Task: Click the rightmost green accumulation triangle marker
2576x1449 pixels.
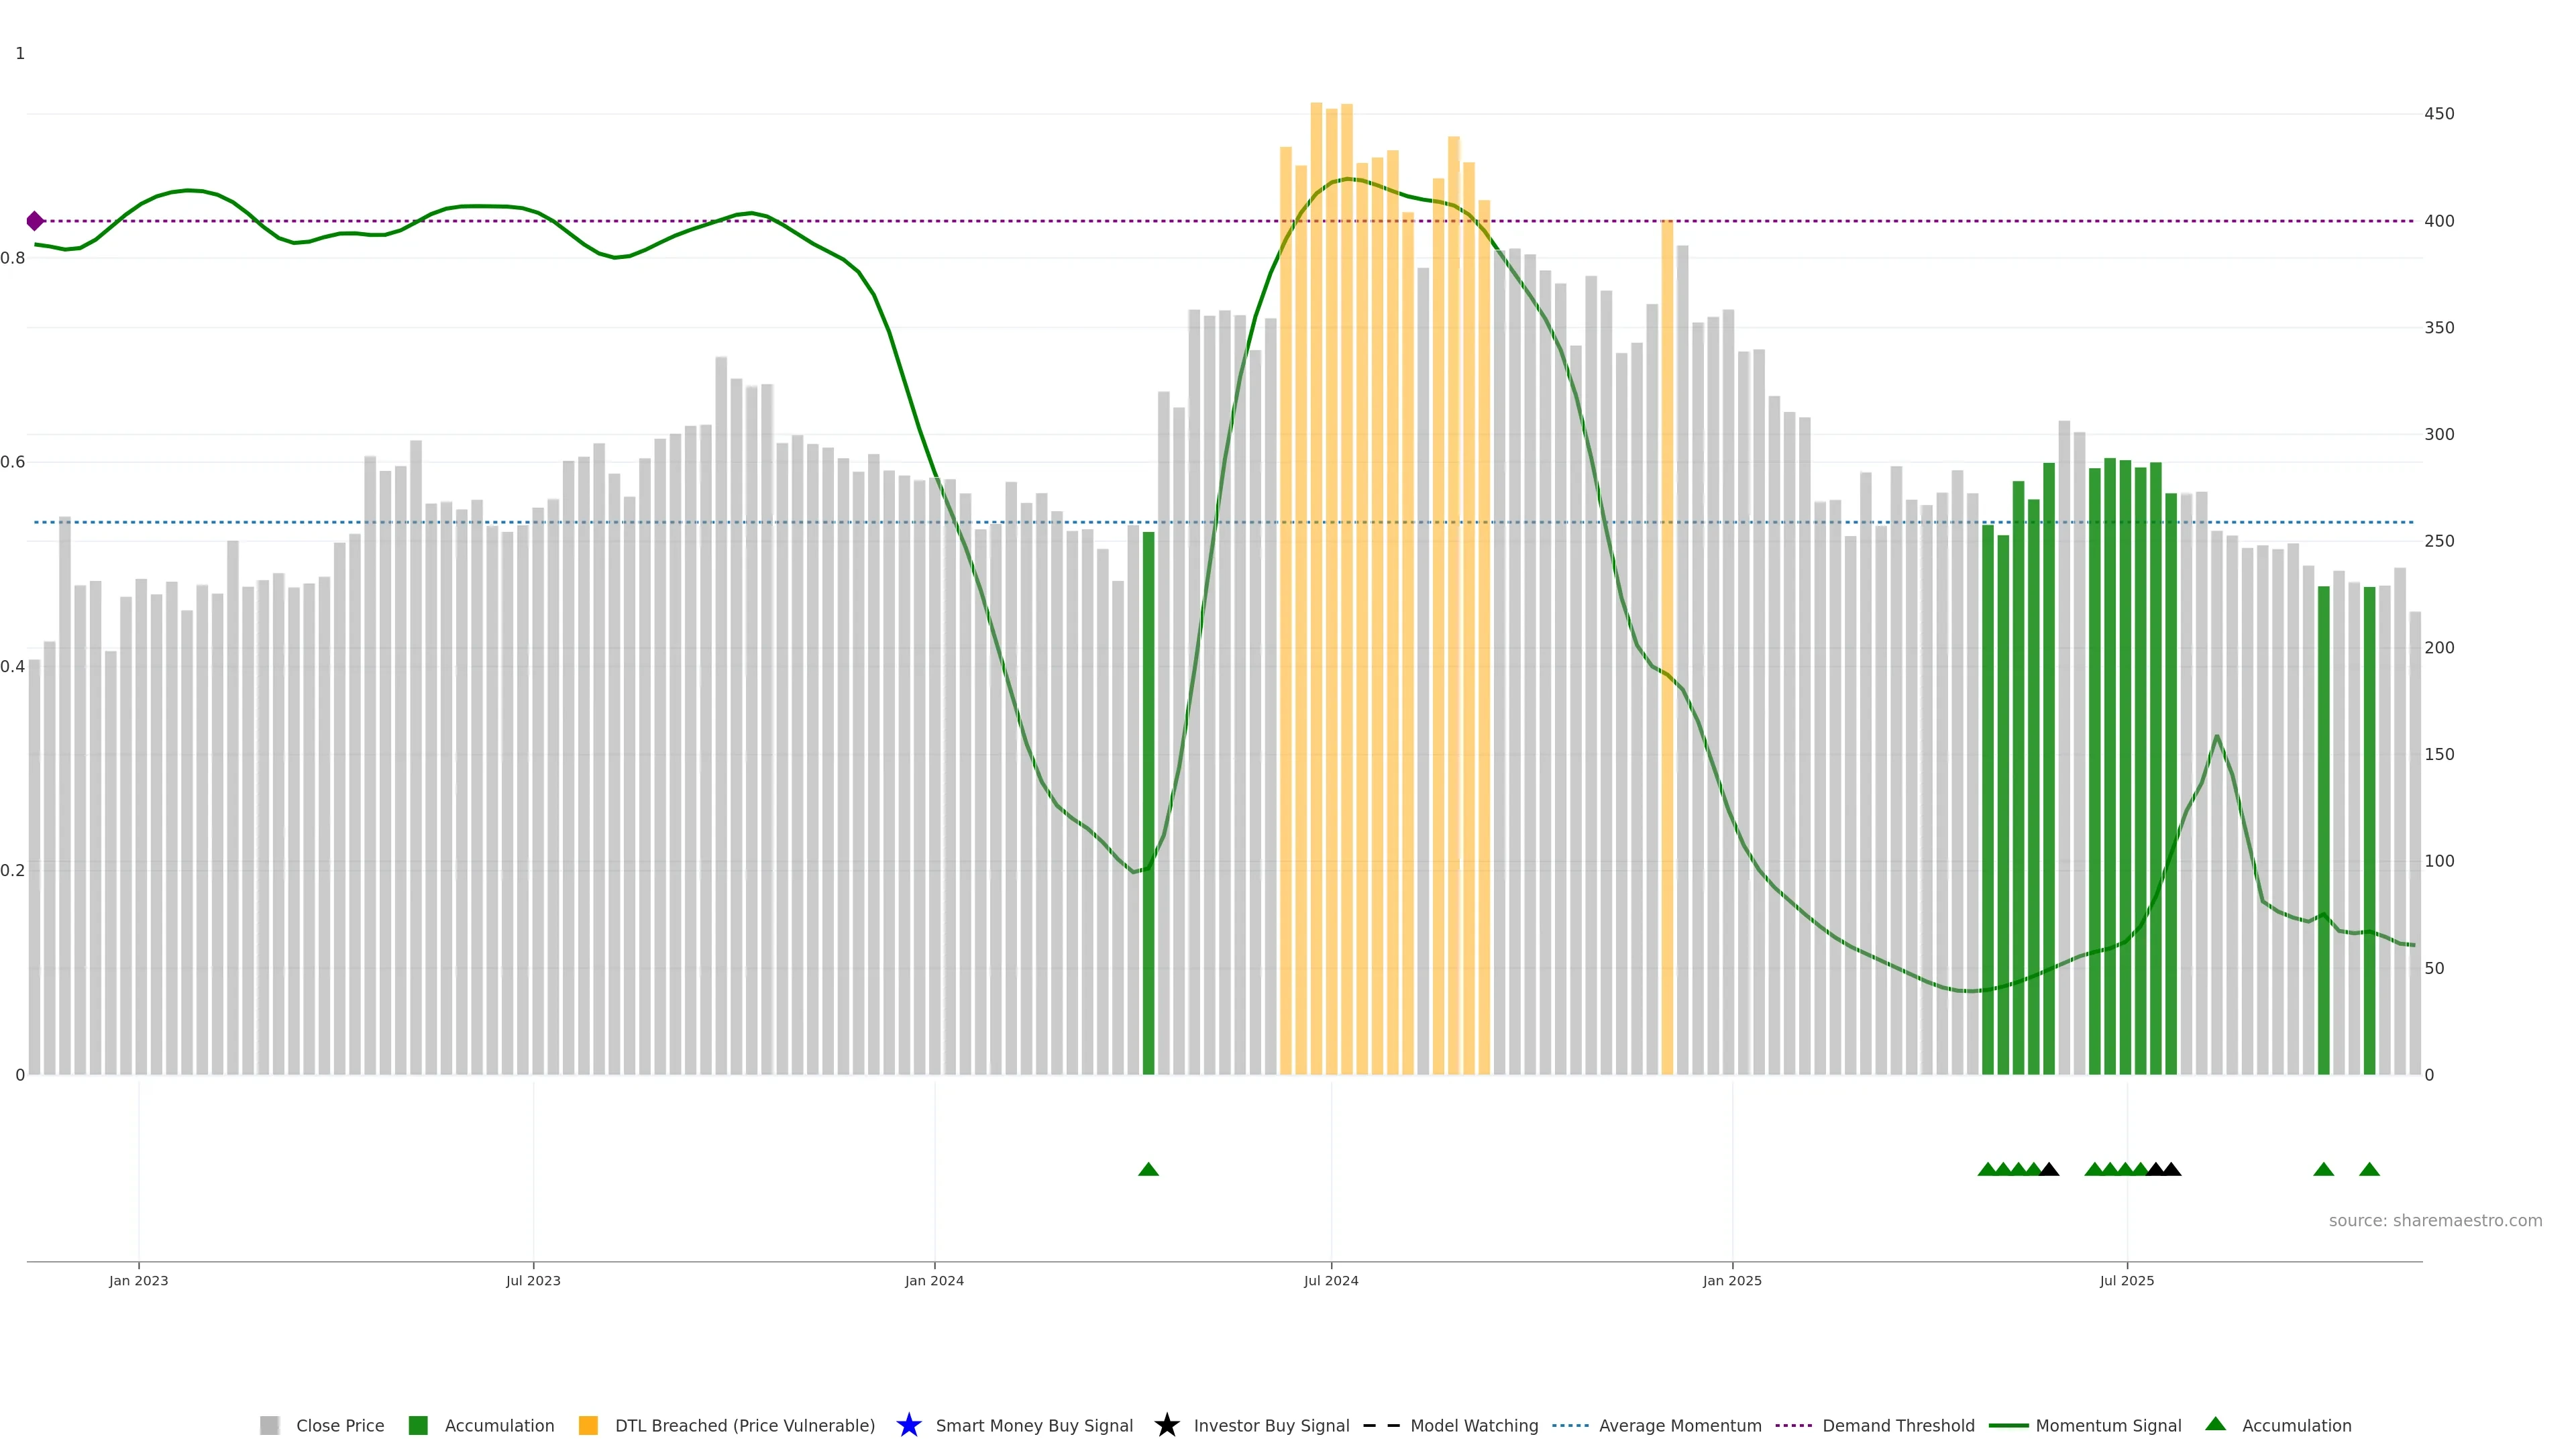Action: click(2369, 1169)
